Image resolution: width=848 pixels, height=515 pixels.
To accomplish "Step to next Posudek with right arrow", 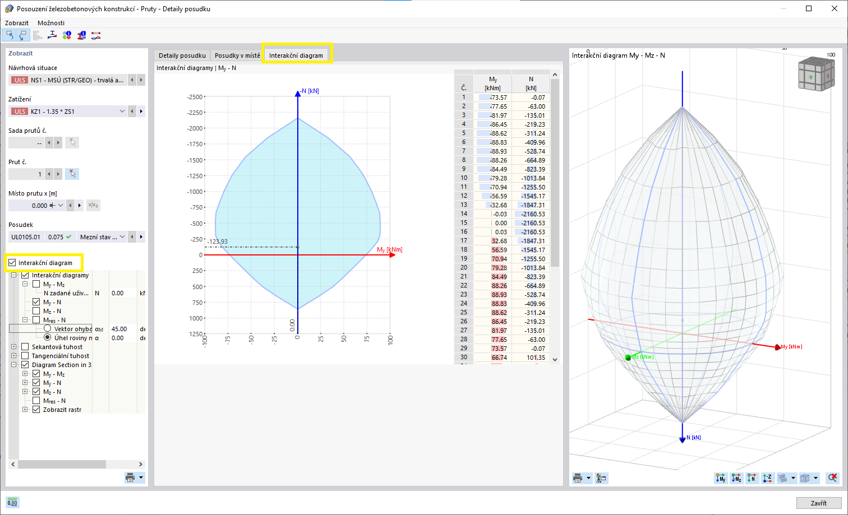I will point(141,237).
